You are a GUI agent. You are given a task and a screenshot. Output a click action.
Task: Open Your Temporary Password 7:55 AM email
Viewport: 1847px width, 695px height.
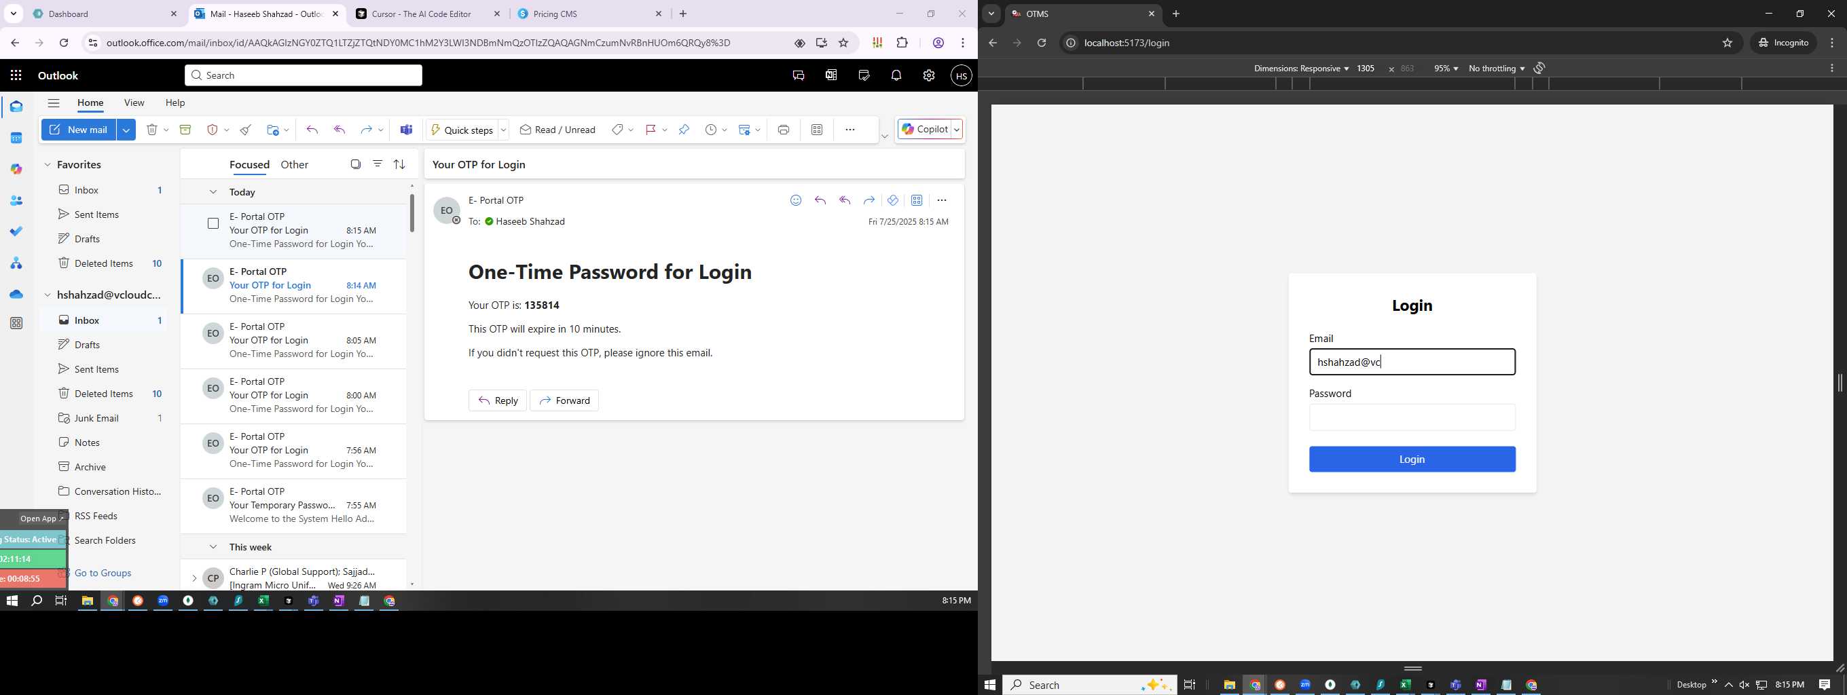294,505
